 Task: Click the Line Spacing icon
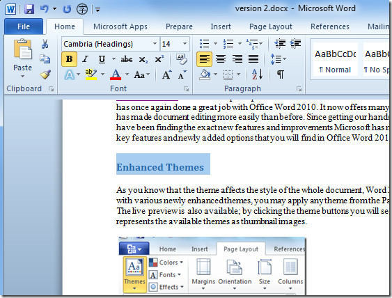pyautogui.click(x=276, y=59)
